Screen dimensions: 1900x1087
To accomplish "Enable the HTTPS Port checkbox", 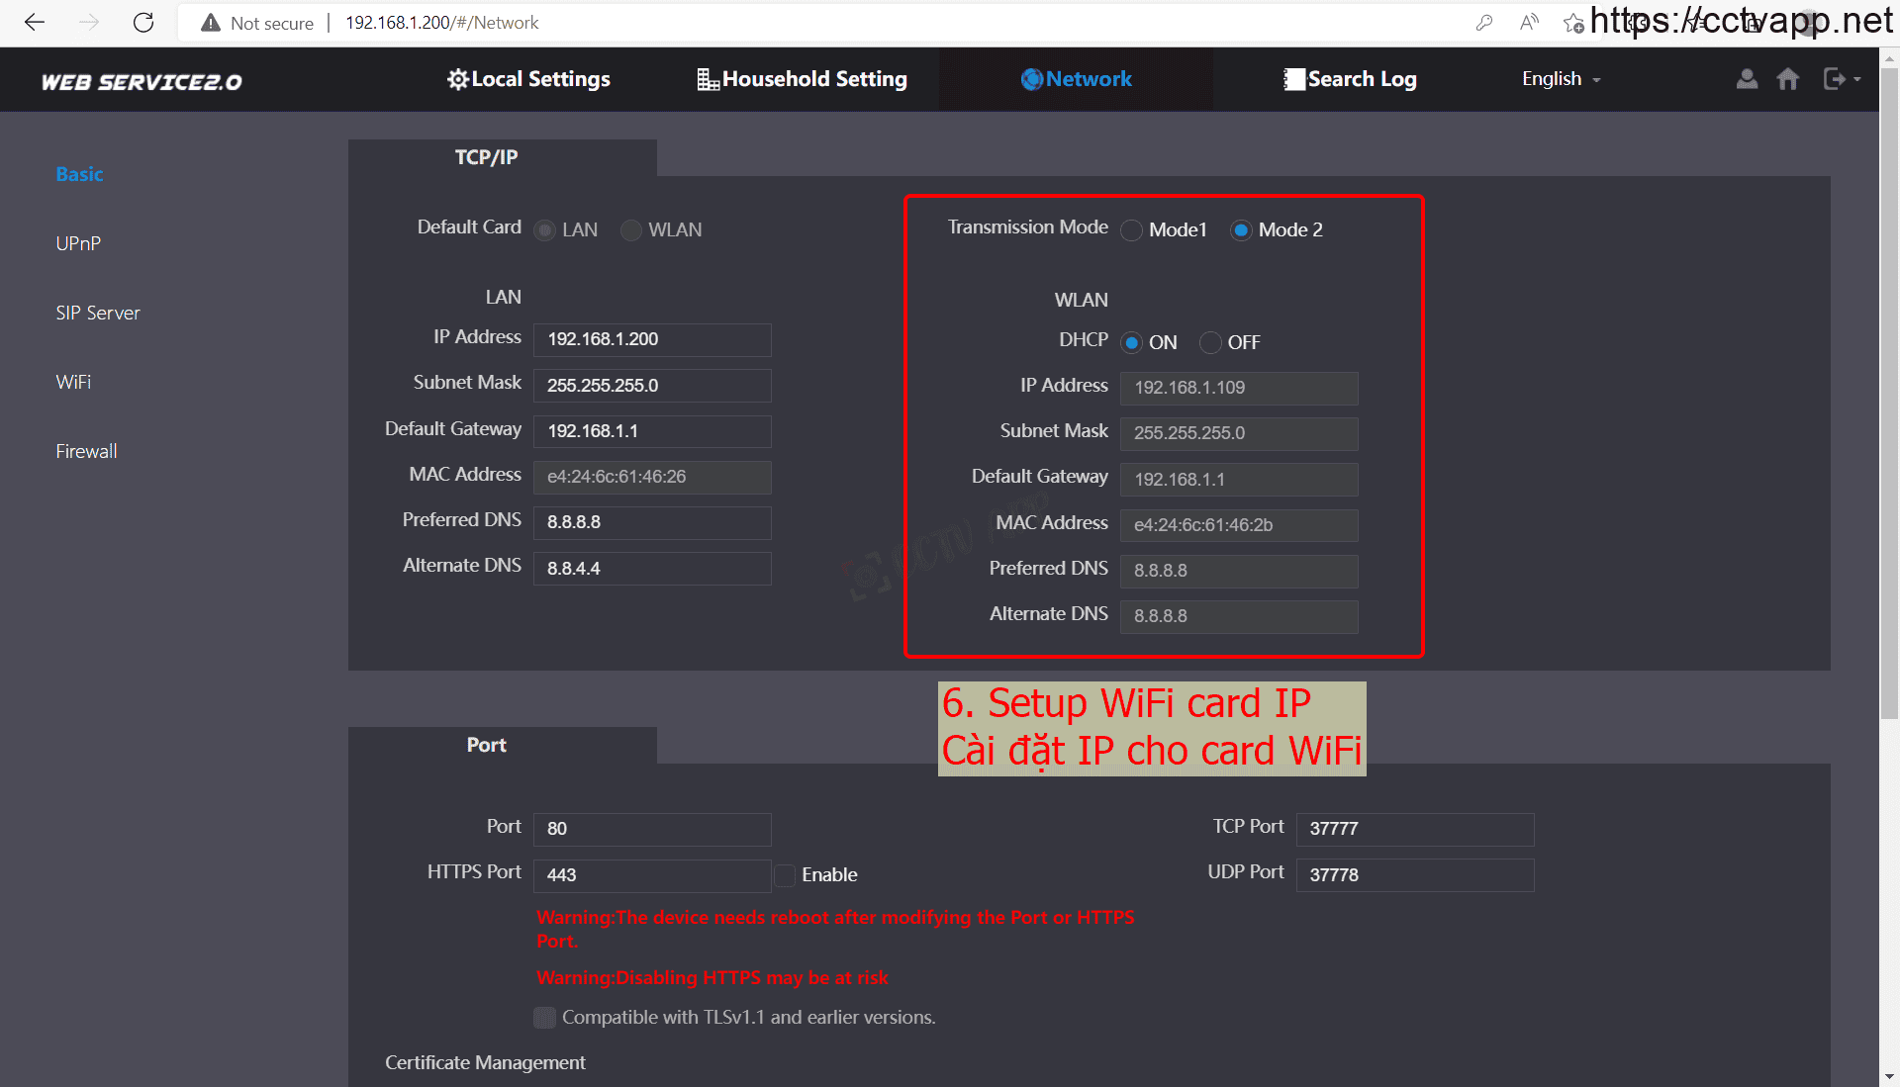I will (785, 875).
